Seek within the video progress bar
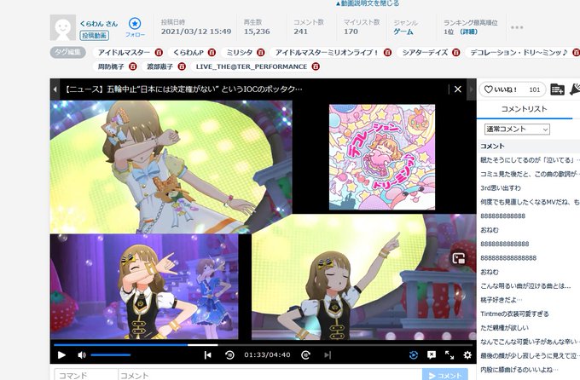The width and height of the screenshot is (580, 380). [263, 345]
